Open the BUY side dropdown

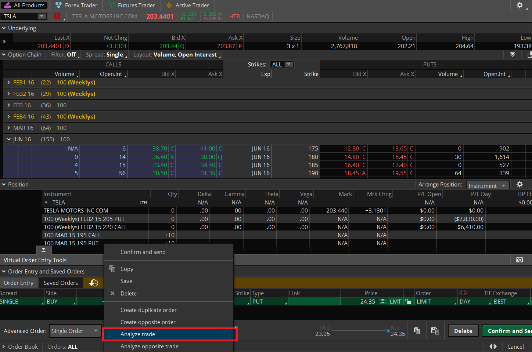[61, 301]
